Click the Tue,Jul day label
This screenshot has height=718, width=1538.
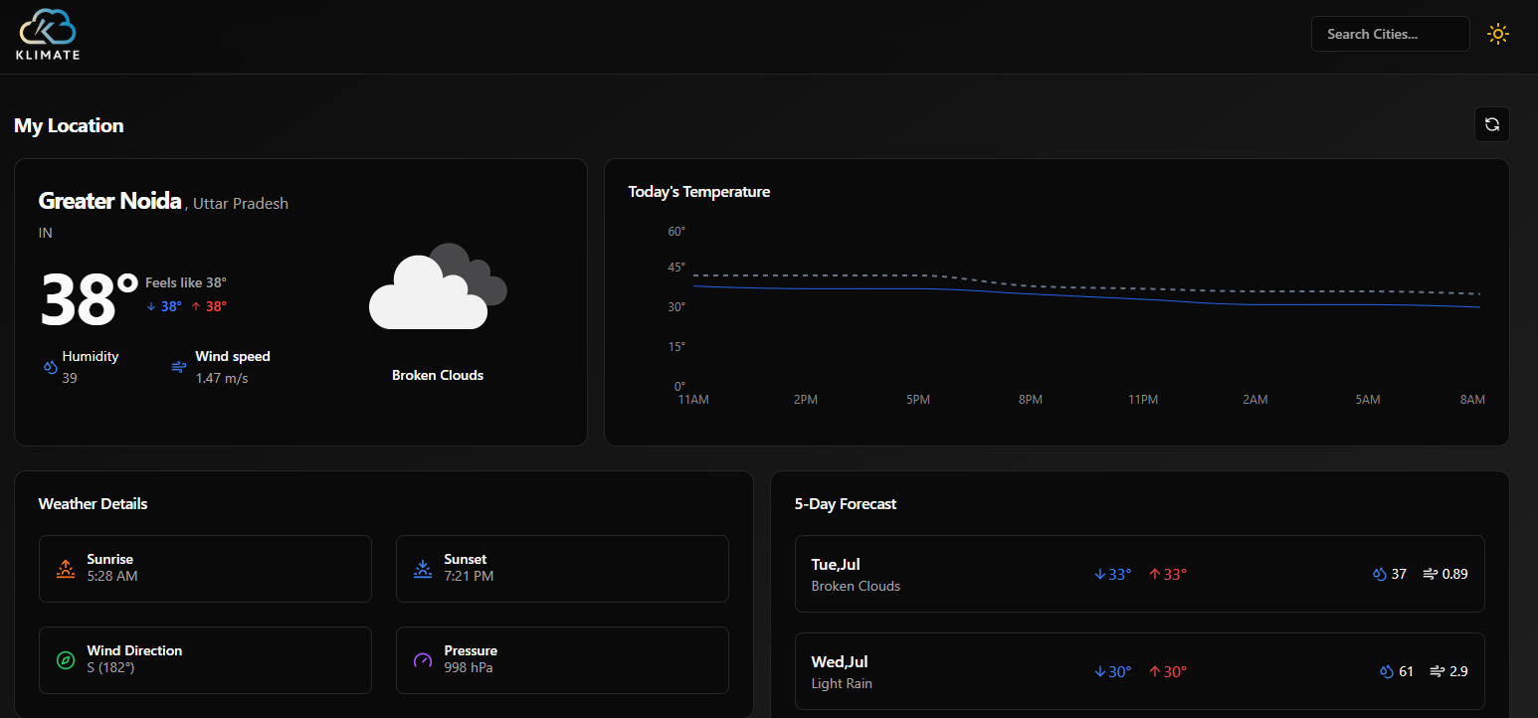coord(836,564)
